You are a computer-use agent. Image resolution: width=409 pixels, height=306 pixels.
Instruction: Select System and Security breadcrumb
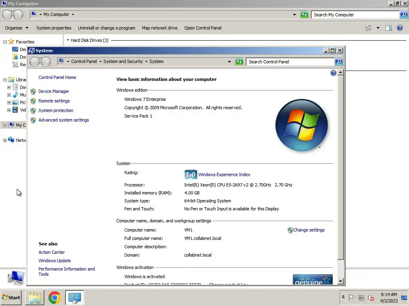pyautogui.click(x=123, y=61)
